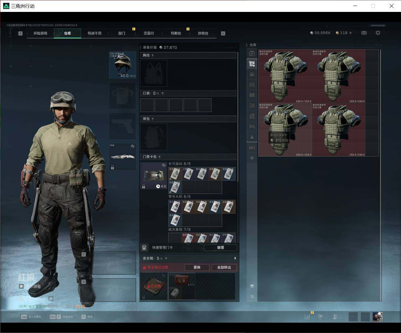Expand the 背包 section help marker
The width and height of the screenshot is (401, 333).
(x=153, y=119)
